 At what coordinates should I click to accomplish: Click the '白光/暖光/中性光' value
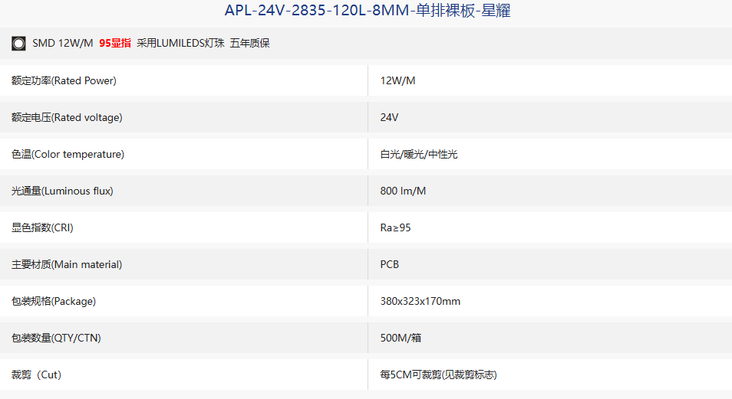(419, 154)
